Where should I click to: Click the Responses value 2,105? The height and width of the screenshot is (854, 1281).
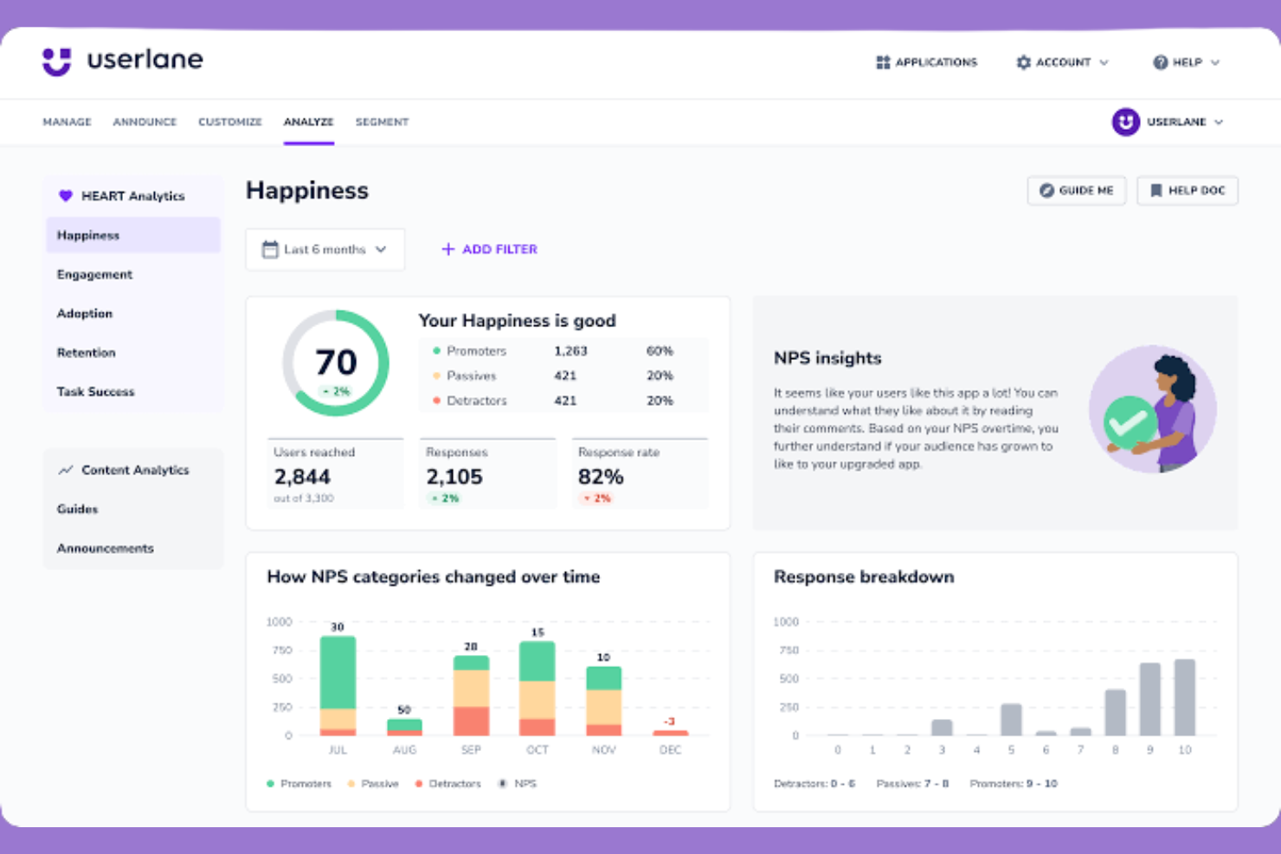pos(454,477)
